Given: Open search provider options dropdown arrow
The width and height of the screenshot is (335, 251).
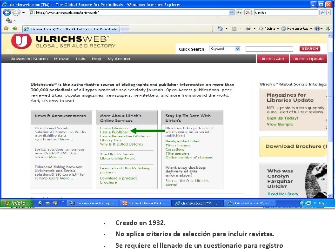Looking at the screenshot, I should [x=328, y=13].
